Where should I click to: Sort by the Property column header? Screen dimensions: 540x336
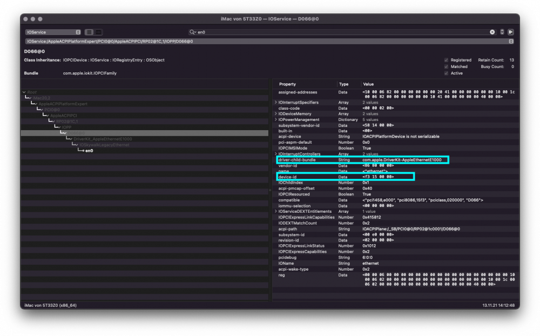288,84
